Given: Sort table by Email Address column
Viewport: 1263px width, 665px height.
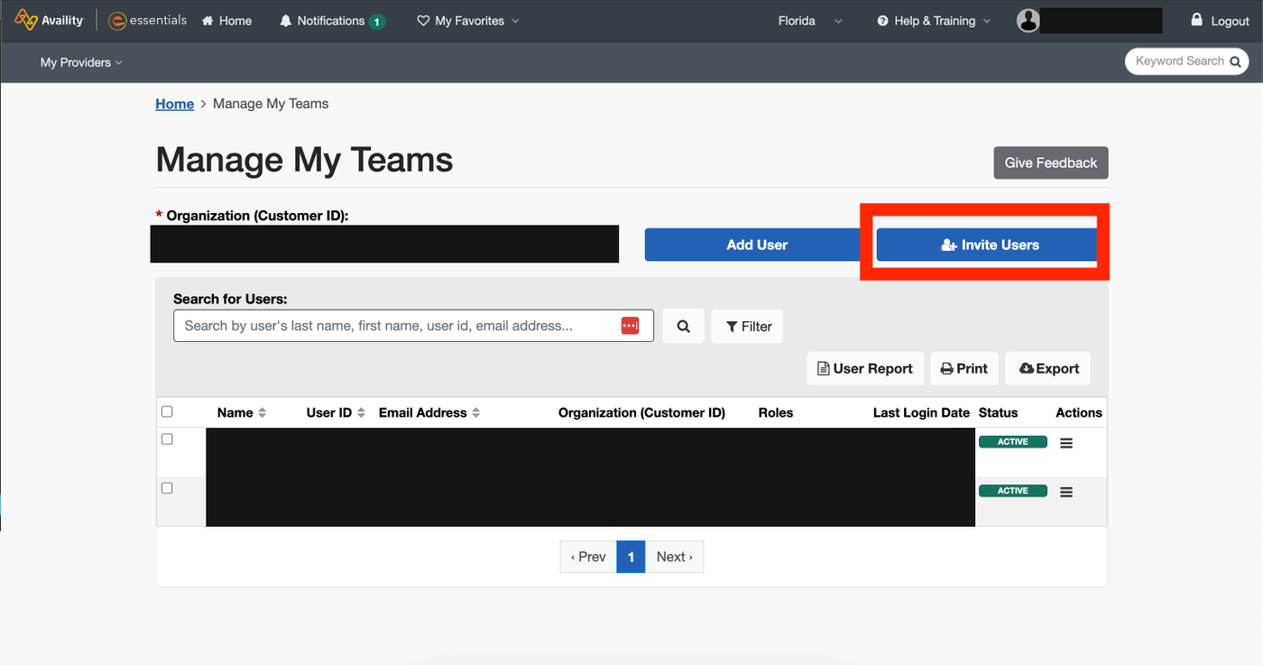Looking at the screenshot, I should [429, 412].
